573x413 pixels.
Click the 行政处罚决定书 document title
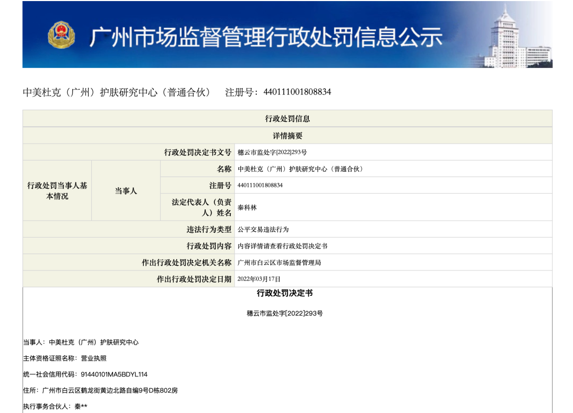tap(285, 293)
